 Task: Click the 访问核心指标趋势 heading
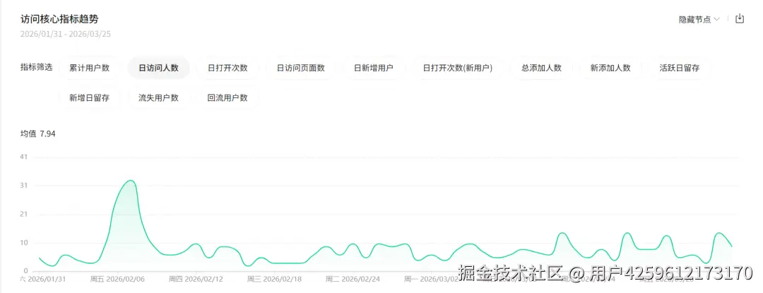(x=59, y=19)
